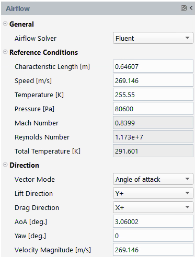The height and width of the screenshot is (257, 195).
Task: Open the Lift Direction dropdown
Action: [153, 193]
